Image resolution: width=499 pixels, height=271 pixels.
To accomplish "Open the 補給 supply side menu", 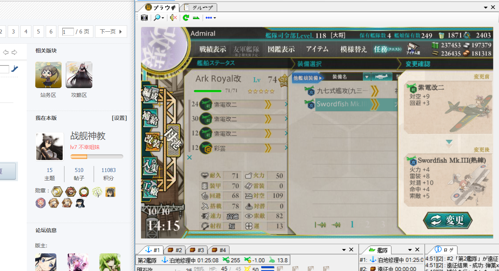I will pyautogui.click(x=150, y=118).
